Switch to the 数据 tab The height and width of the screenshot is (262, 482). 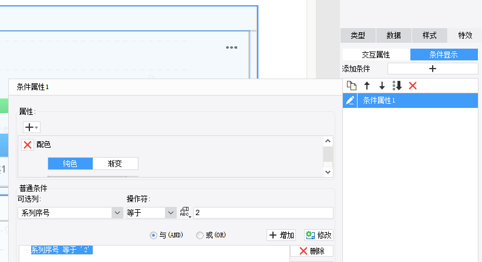pyautogui.click(x=394, y=35)
